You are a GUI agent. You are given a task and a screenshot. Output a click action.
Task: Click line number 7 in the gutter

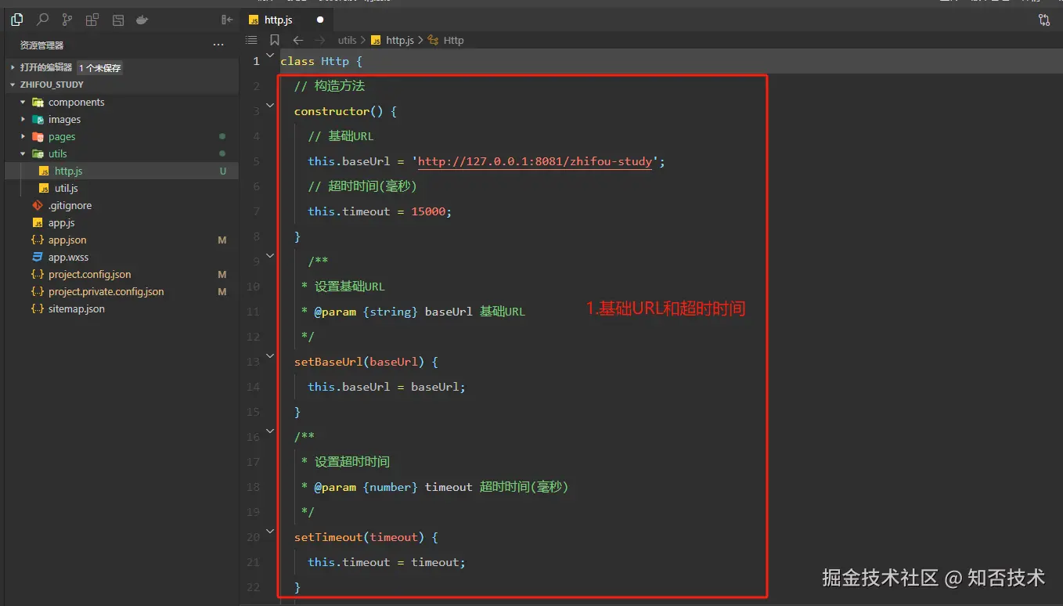[x=257, y=211]
